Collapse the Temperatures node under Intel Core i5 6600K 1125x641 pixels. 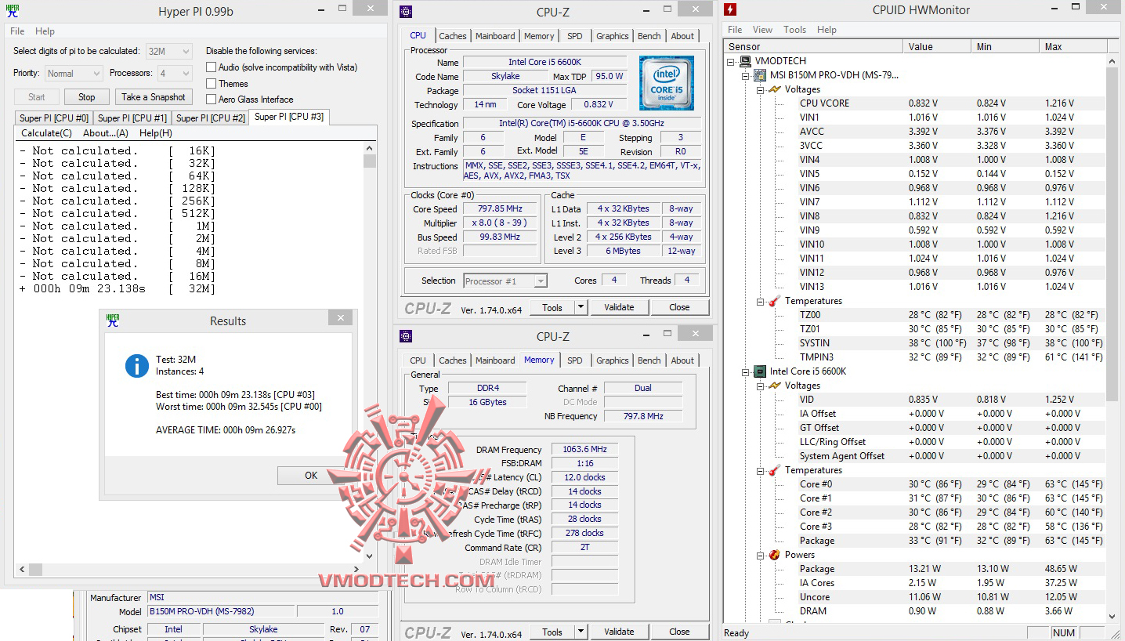tap(758, 469)
